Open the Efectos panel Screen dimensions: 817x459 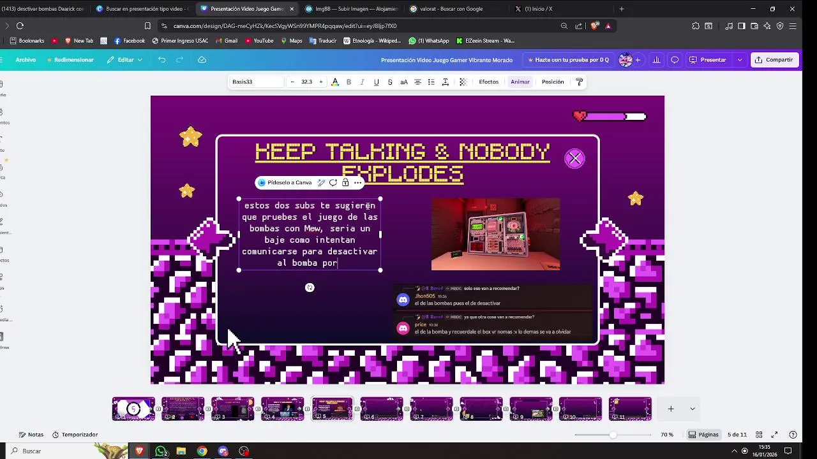point(489,82)
